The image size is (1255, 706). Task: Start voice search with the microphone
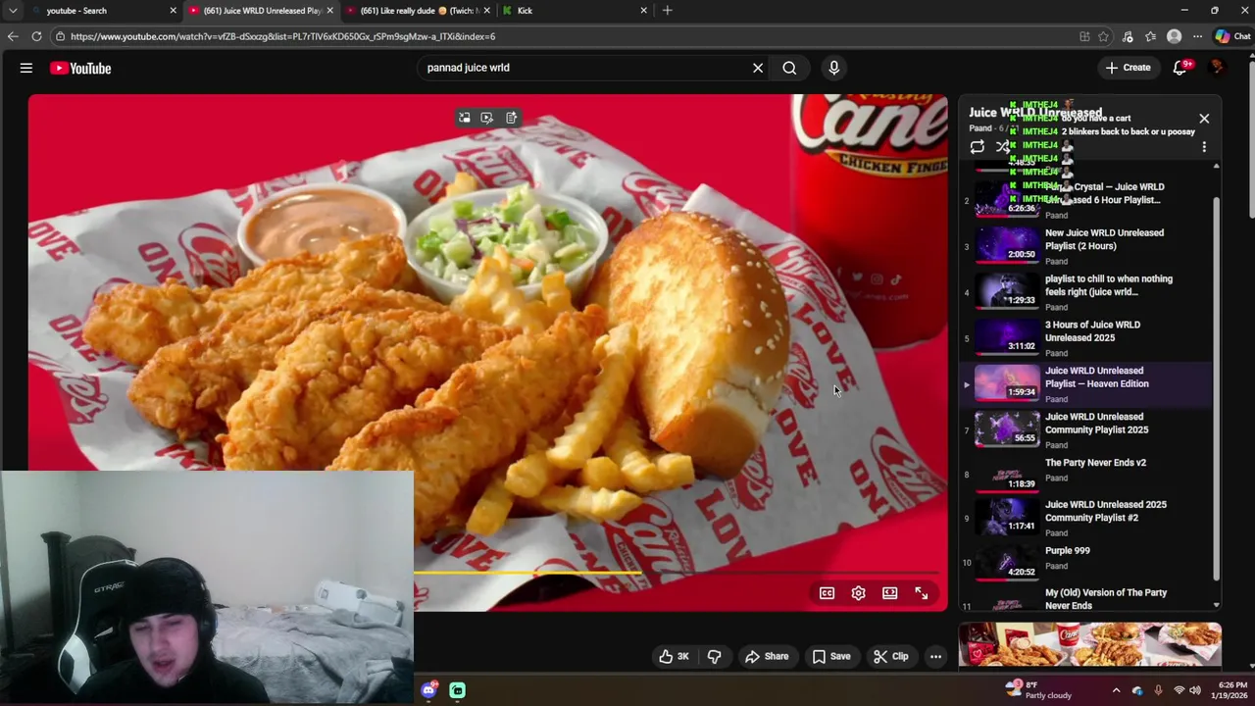tap(833, 68)
